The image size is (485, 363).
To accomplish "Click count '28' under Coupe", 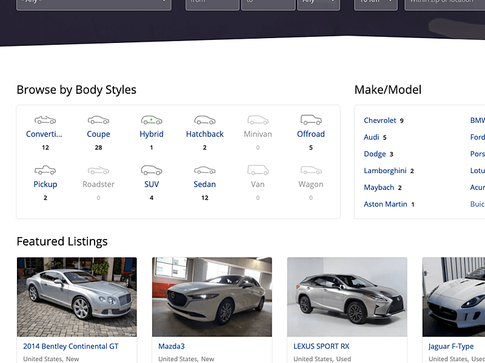I will [x=98, y=148].
